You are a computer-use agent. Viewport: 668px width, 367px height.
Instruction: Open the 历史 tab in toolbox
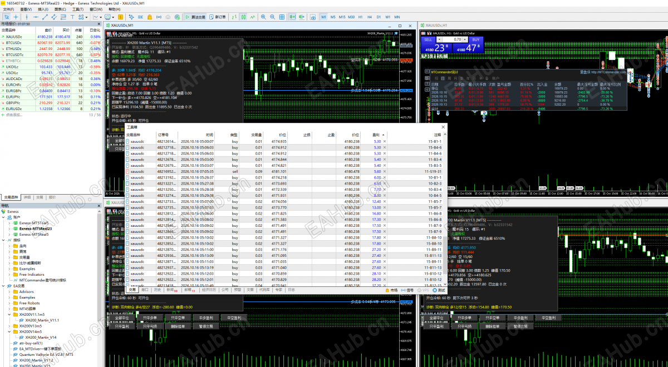point(158,290)
